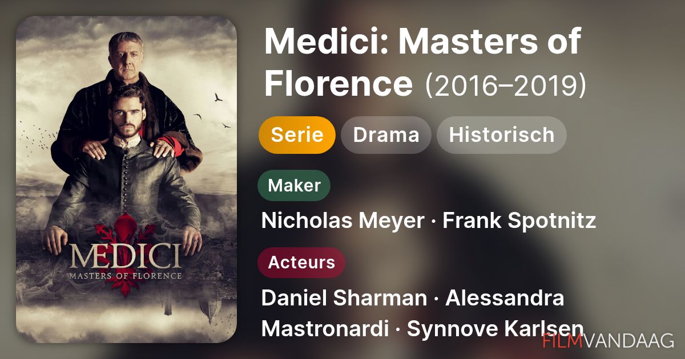Click the name Alessandra in the actors list
685x359 pixels.
[505, 298]
